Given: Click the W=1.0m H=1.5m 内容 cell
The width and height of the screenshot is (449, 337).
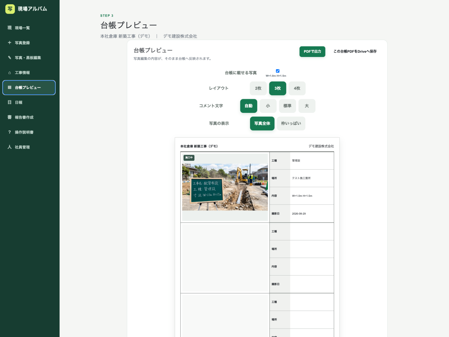Looking at the screenshot, I should pos(312,196).
